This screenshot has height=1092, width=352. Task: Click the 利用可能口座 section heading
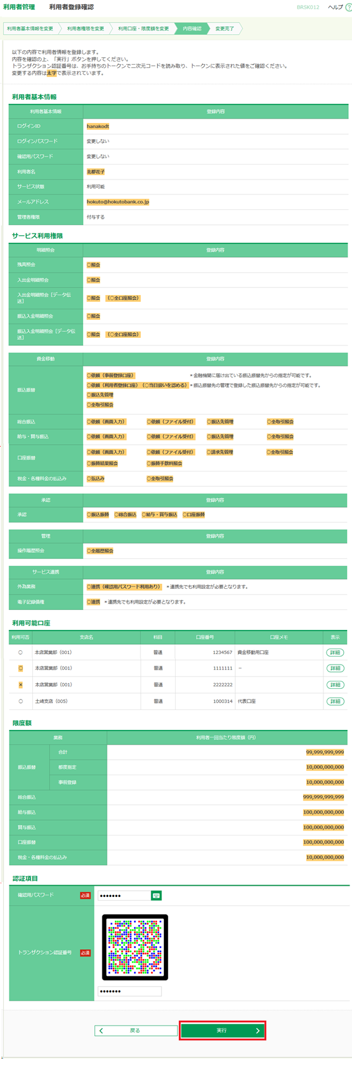tap(31, 623)
